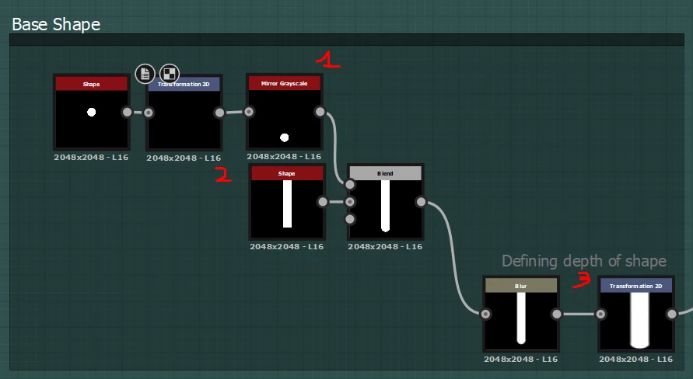This screenshot has width=693, height=379.
Task: Click size label under the circle Shape node
Action: (x=91, y=157)
